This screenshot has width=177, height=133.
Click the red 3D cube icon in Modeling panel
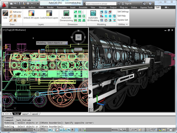110,12
